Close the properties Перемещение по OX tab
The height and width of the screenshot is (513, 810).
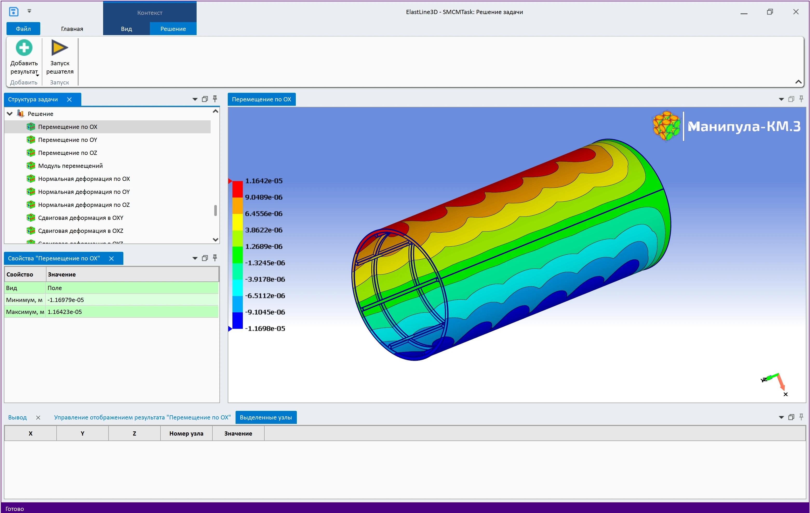click(111, 259)
